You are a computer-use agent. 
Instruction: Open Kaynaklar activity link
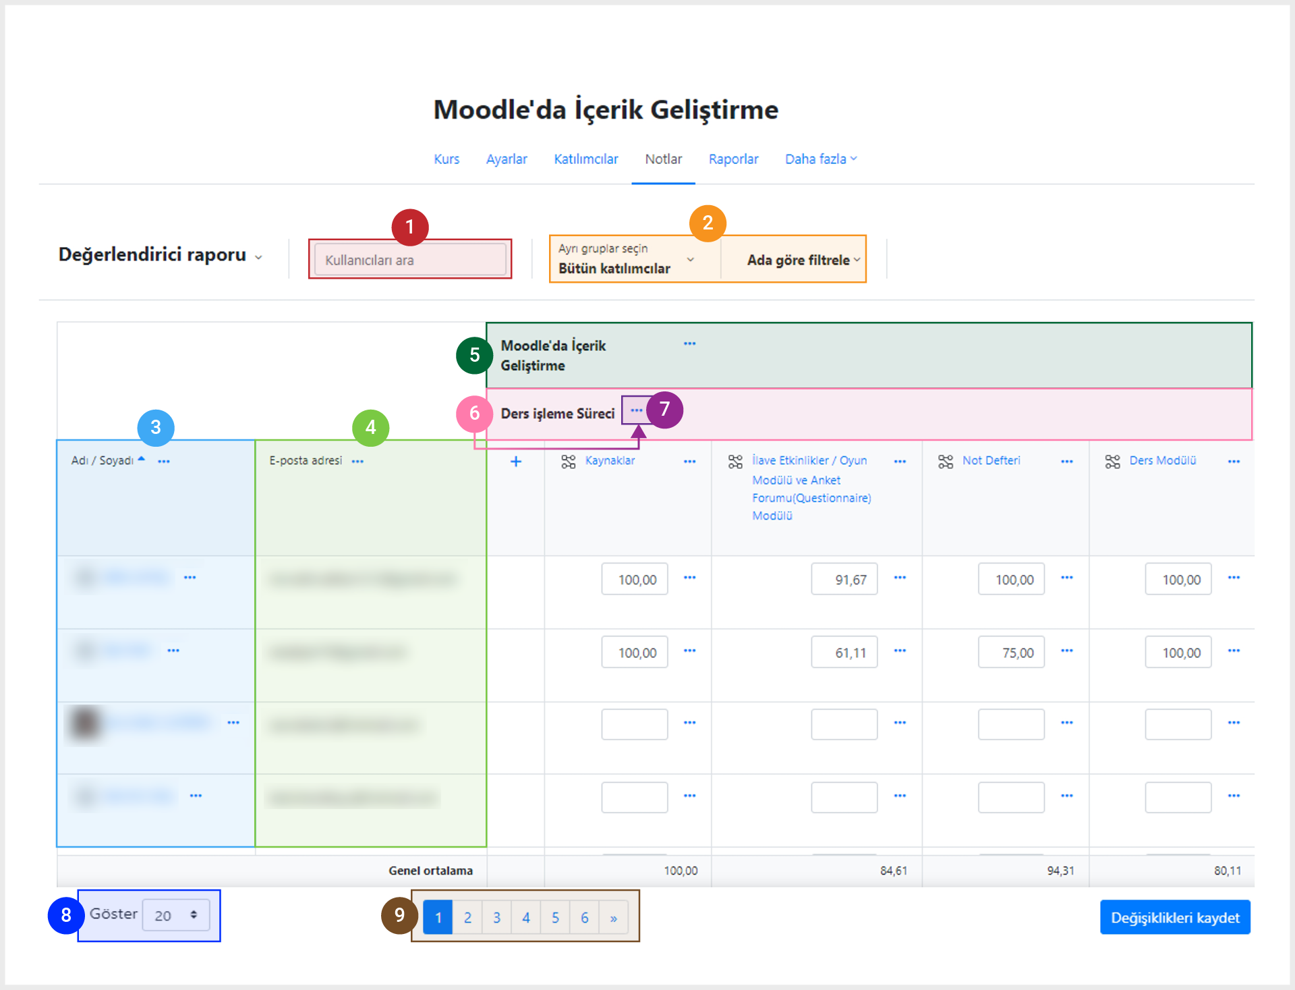point(610,460)
